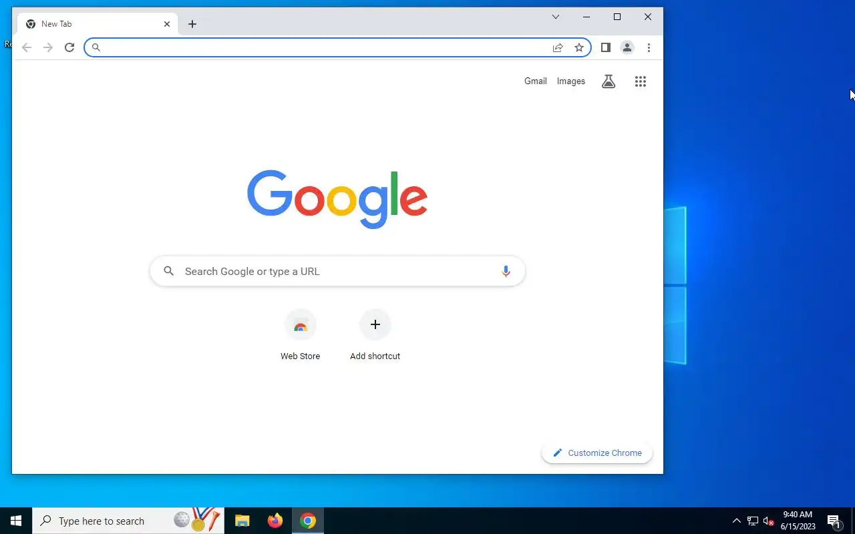The width and height of the screenshot is (855, 534).
Task: Open the Web Store shortcut
Action: pyautogui.click(x=301, y=336)
